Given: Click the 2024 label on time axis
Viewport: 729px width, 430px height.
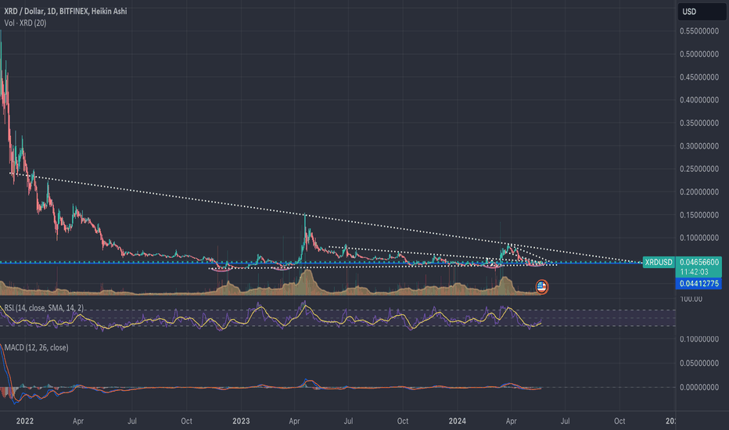Looking at the screenshot, I should [x=457, y=421].
